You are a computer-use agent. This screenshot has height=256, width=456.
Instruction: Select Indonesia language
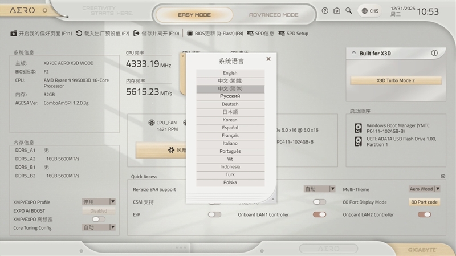click(x=230, y=167)
